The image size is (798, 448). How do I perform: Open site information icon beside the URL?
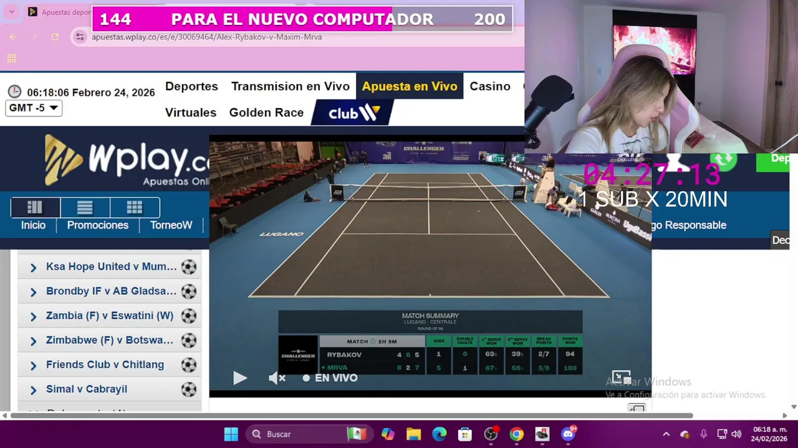coord(80,37)
